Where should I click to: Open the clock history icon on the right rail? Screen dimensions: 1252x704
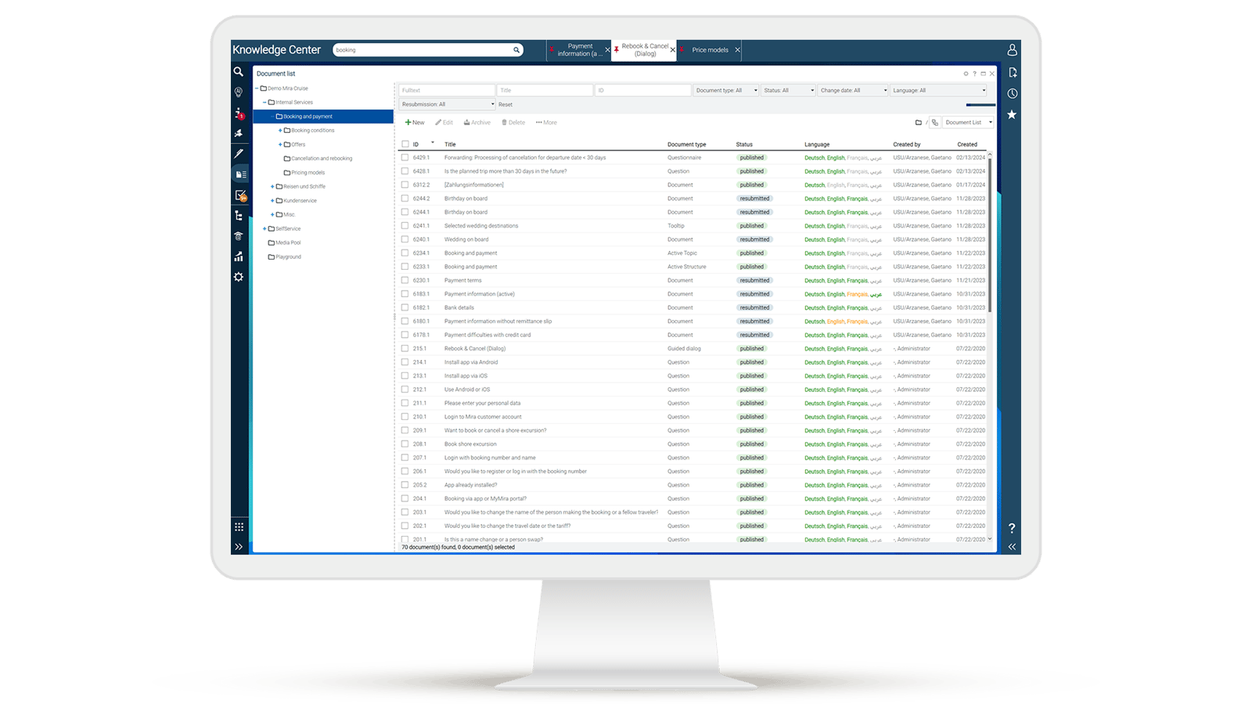tap(1012, 93)
